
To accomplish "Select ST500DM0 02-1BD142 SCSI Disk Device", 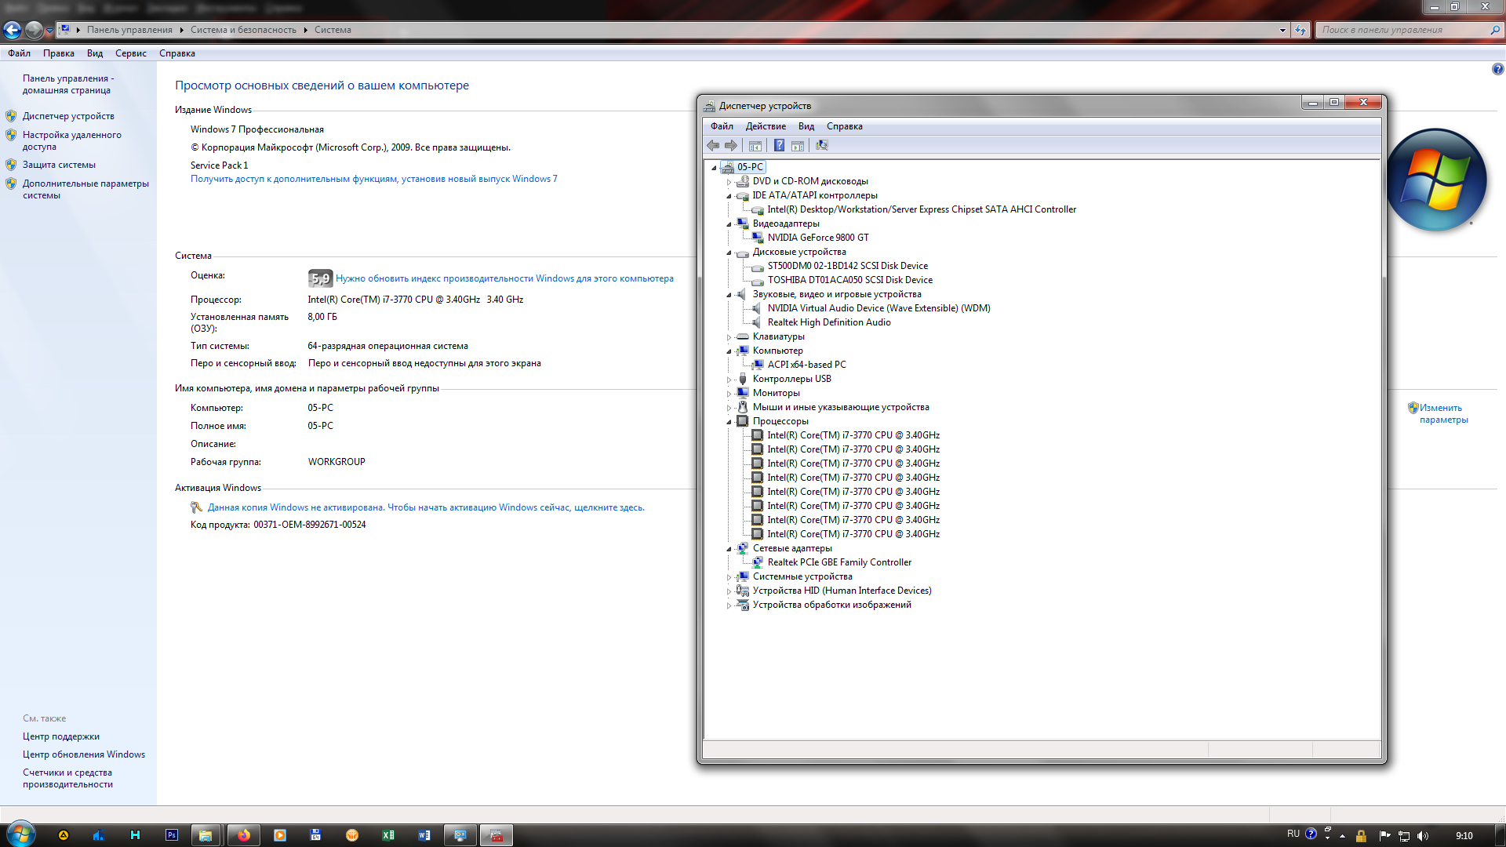I will coord(847,266).
